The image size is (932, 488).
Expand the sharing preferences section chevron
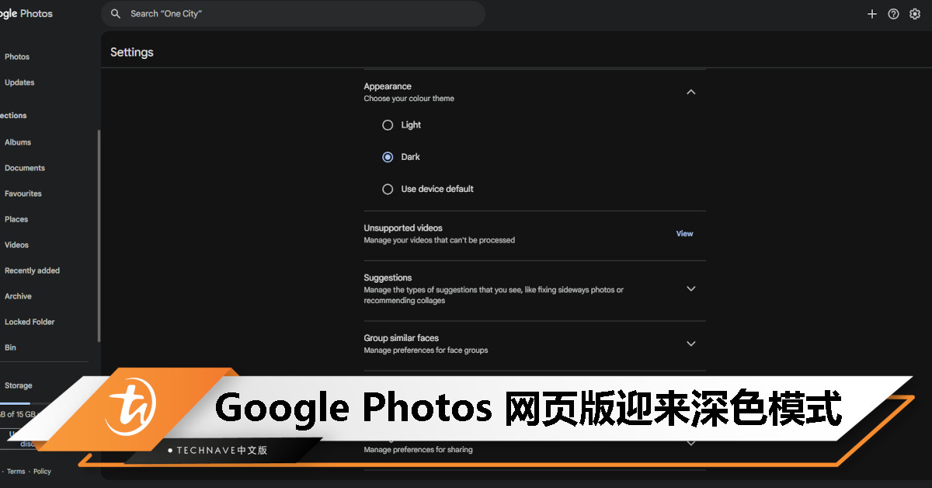691,443
